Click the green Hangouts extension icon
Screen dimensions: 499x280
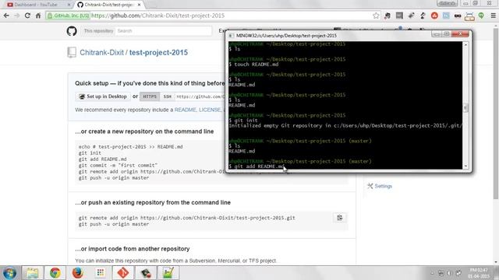[x=481, y=16]
